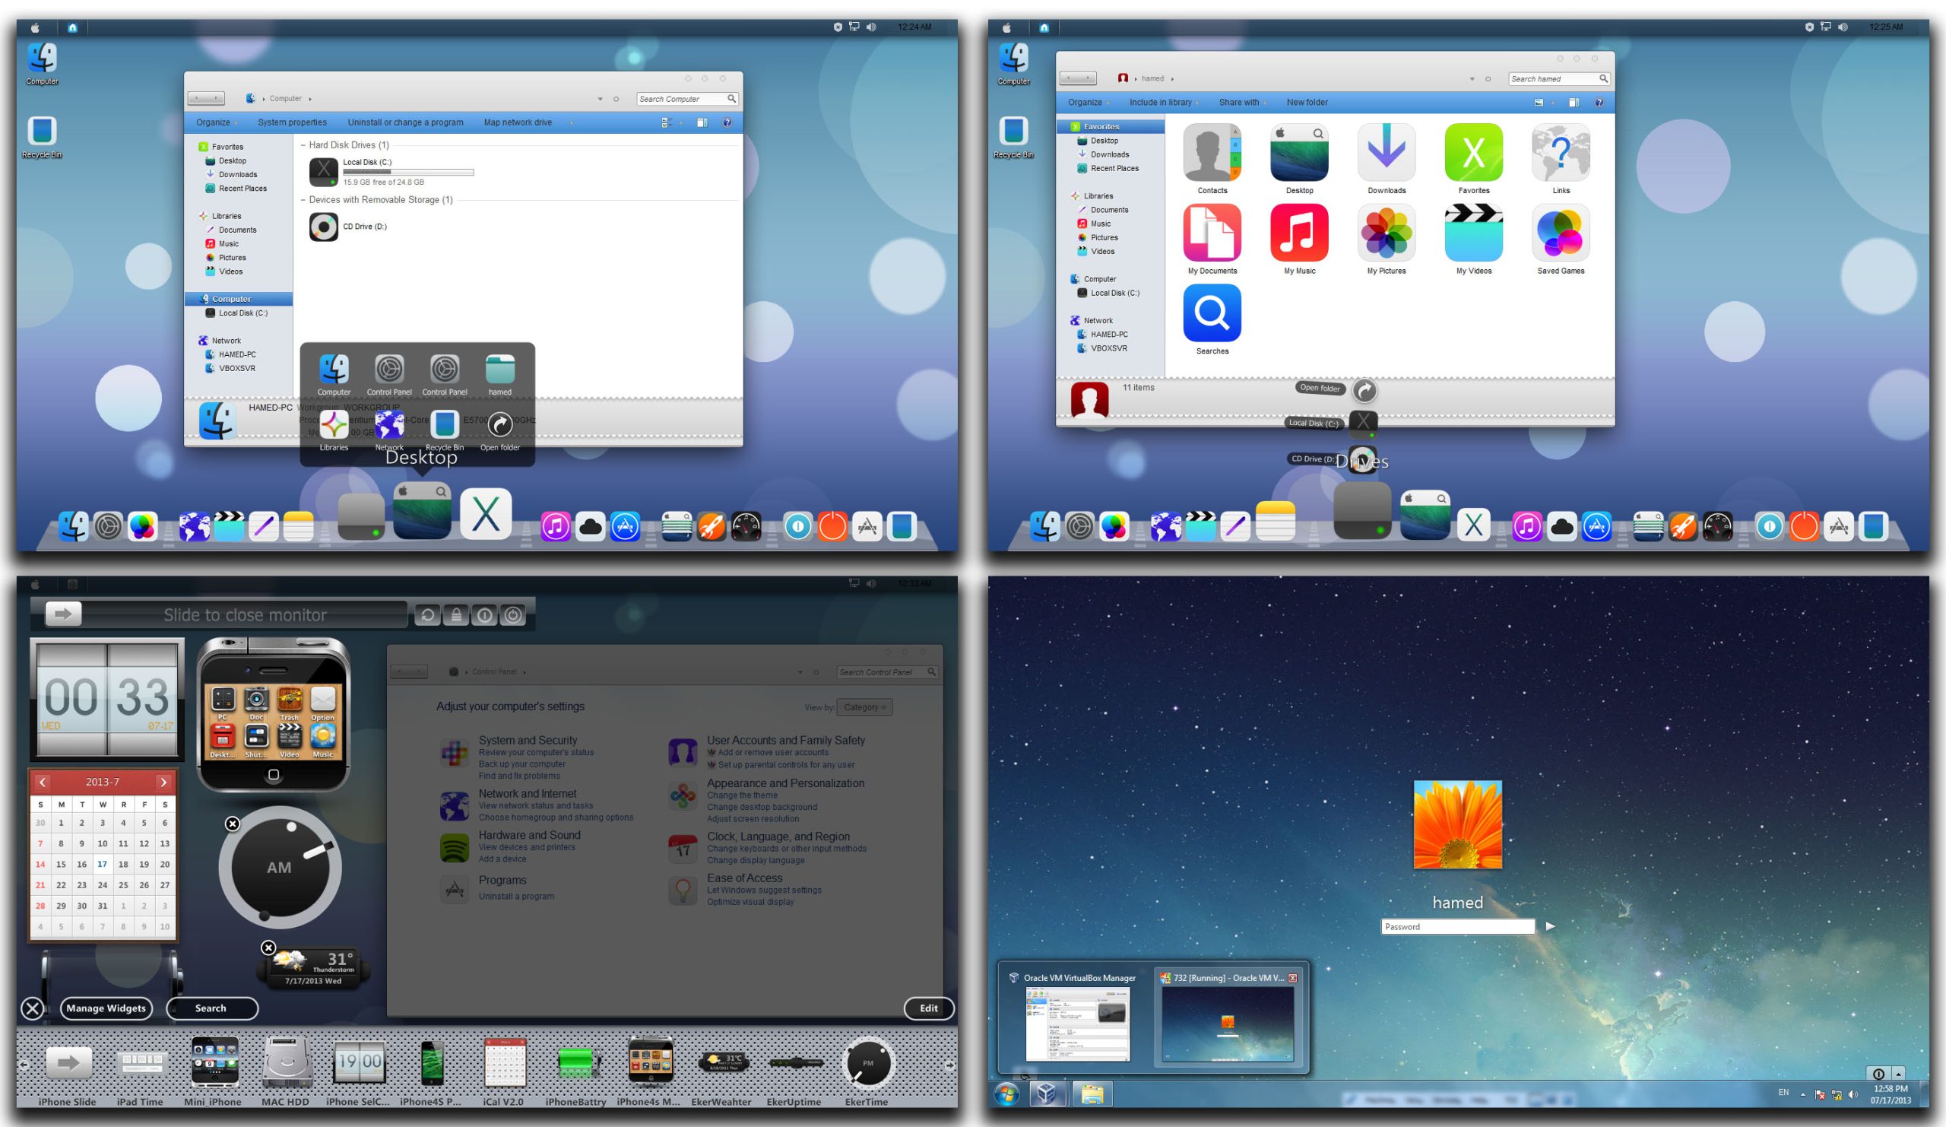Open the My Music folder icon
The height and width of the screenshot is (1127, 1946).
coord(1299,233)
